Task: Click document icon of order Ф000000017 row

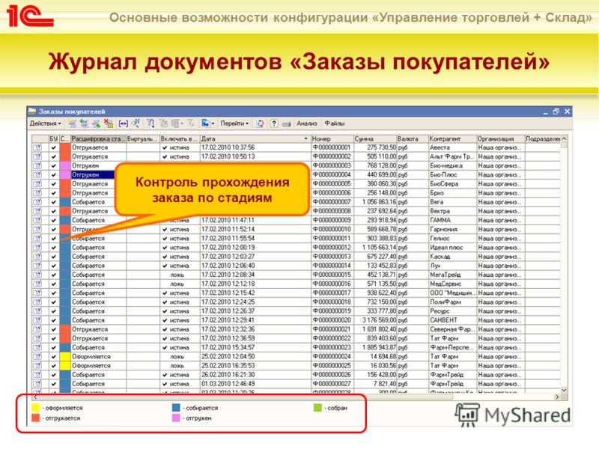Action: click(37, 293)
